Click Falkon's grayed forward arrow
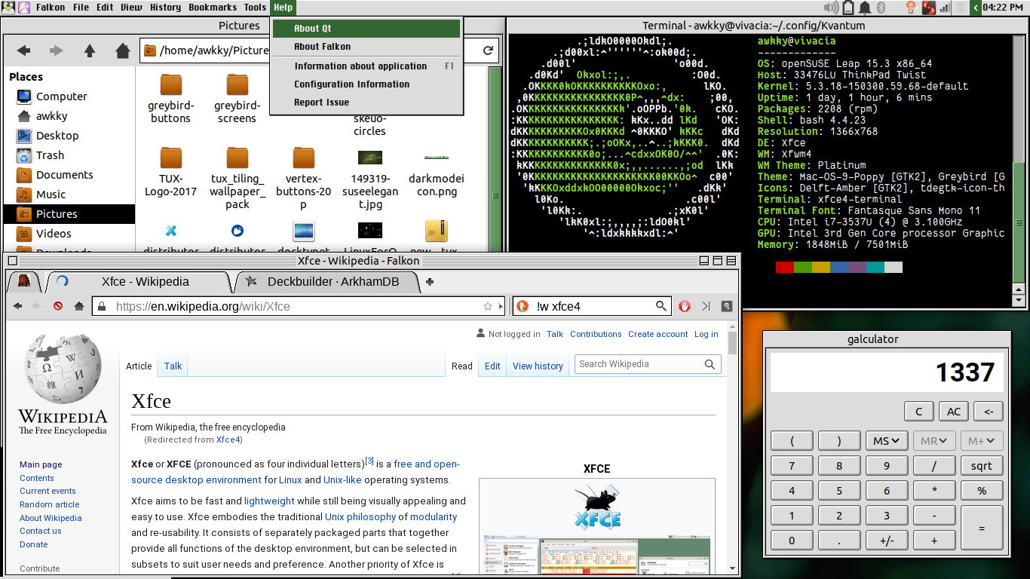Viewport: 1030px width, 579px height. (37, 306)
